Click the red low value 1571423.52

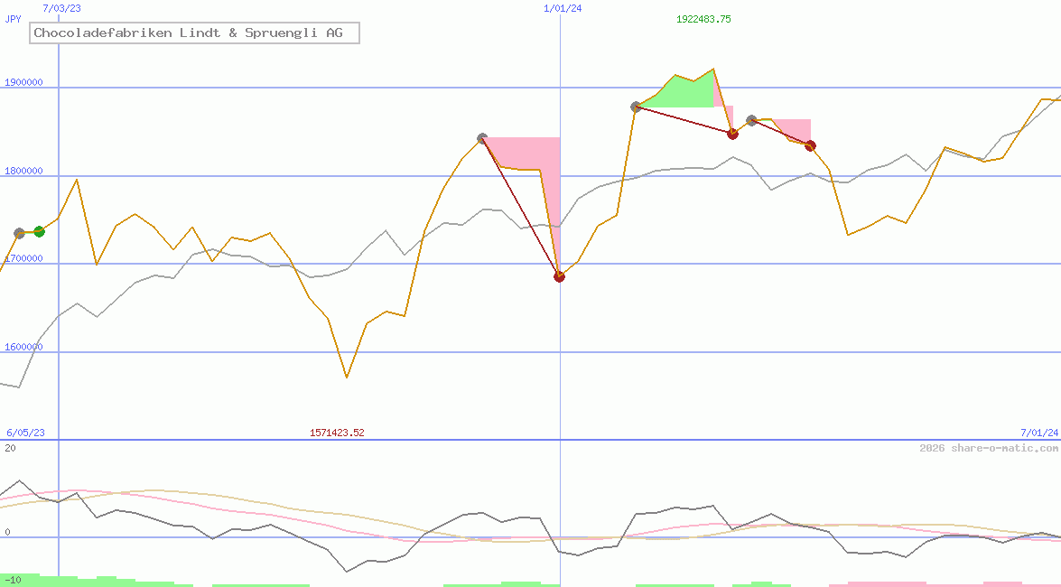pos(337,433)
